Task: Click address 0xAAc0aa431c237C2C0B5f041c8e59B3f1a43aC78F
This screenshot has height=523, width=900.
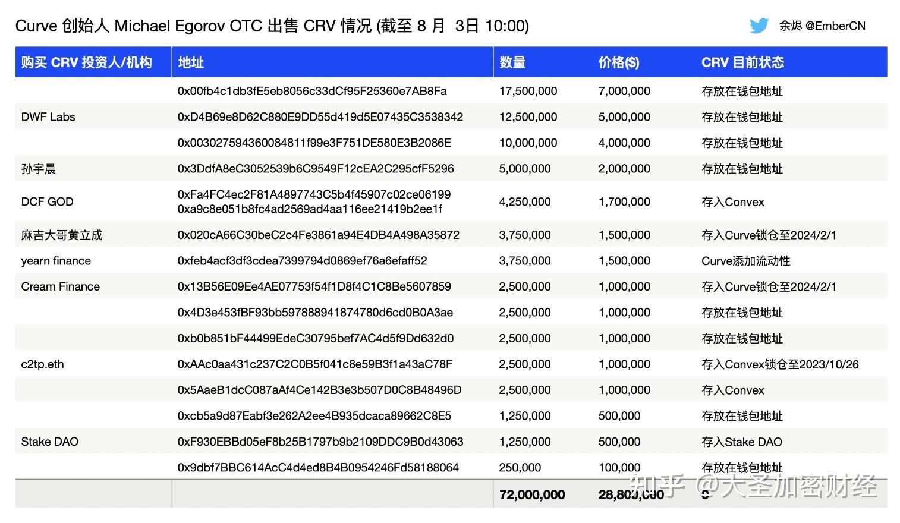Action: coord(315,364)
